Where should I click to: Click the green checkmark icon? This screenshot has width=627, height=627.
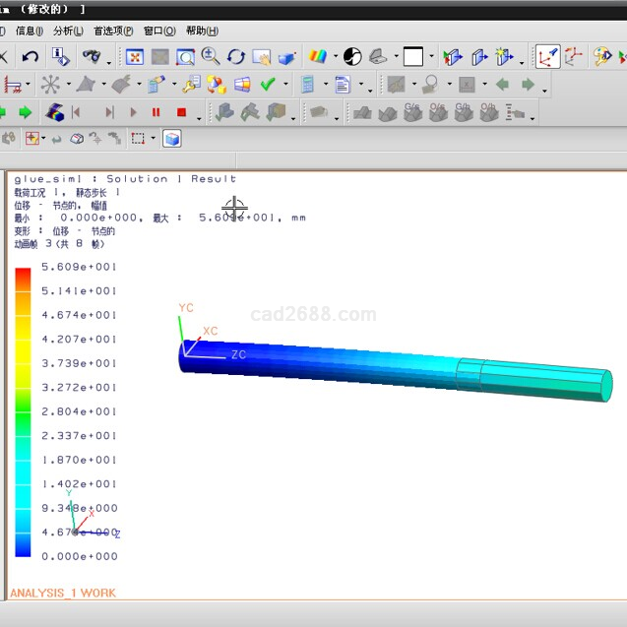[268, 85]
